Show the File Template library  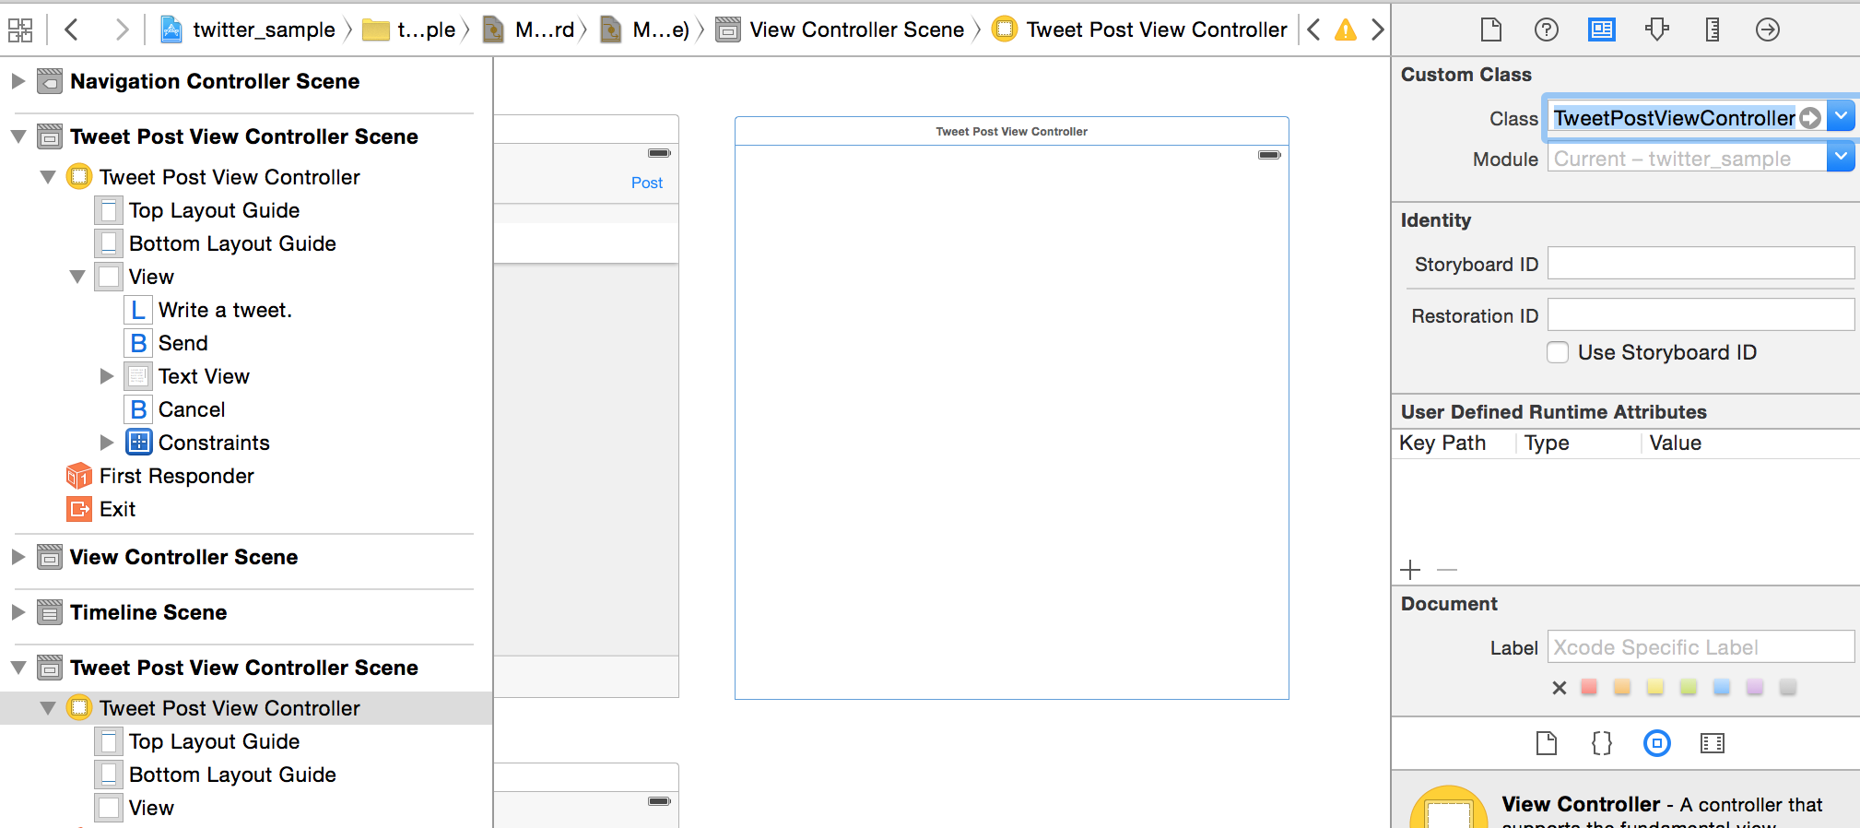pyautogui.click(x=1547, y=743)
